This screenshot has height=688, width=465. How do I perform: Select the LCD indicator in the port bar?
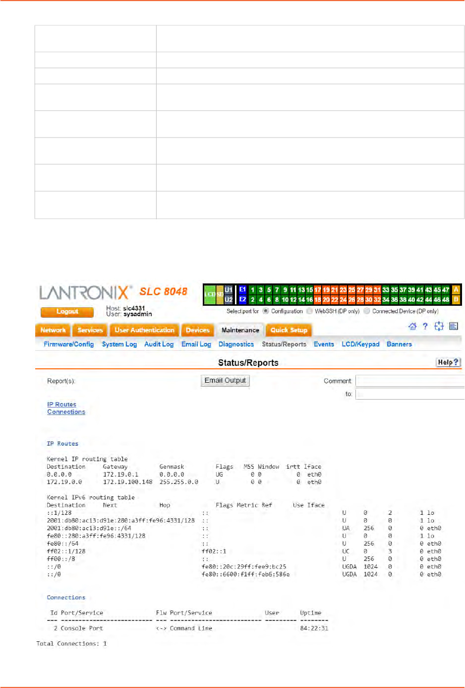[x=210, y=294]
